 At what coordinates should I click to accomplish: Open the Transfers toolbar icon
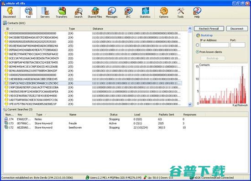pyautogui.click(x=62, y=13)
